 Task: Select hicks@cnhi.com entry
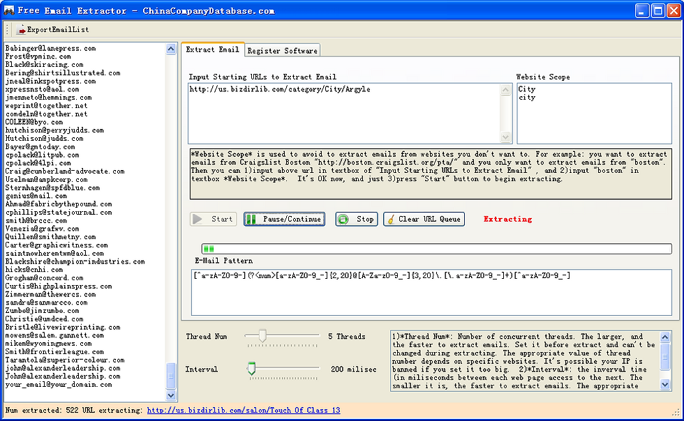[x=34, y=270]
